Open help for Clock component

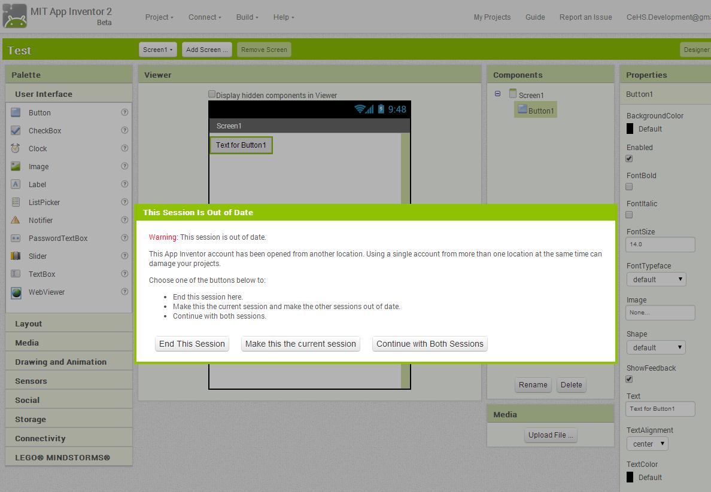click(124, 148)
